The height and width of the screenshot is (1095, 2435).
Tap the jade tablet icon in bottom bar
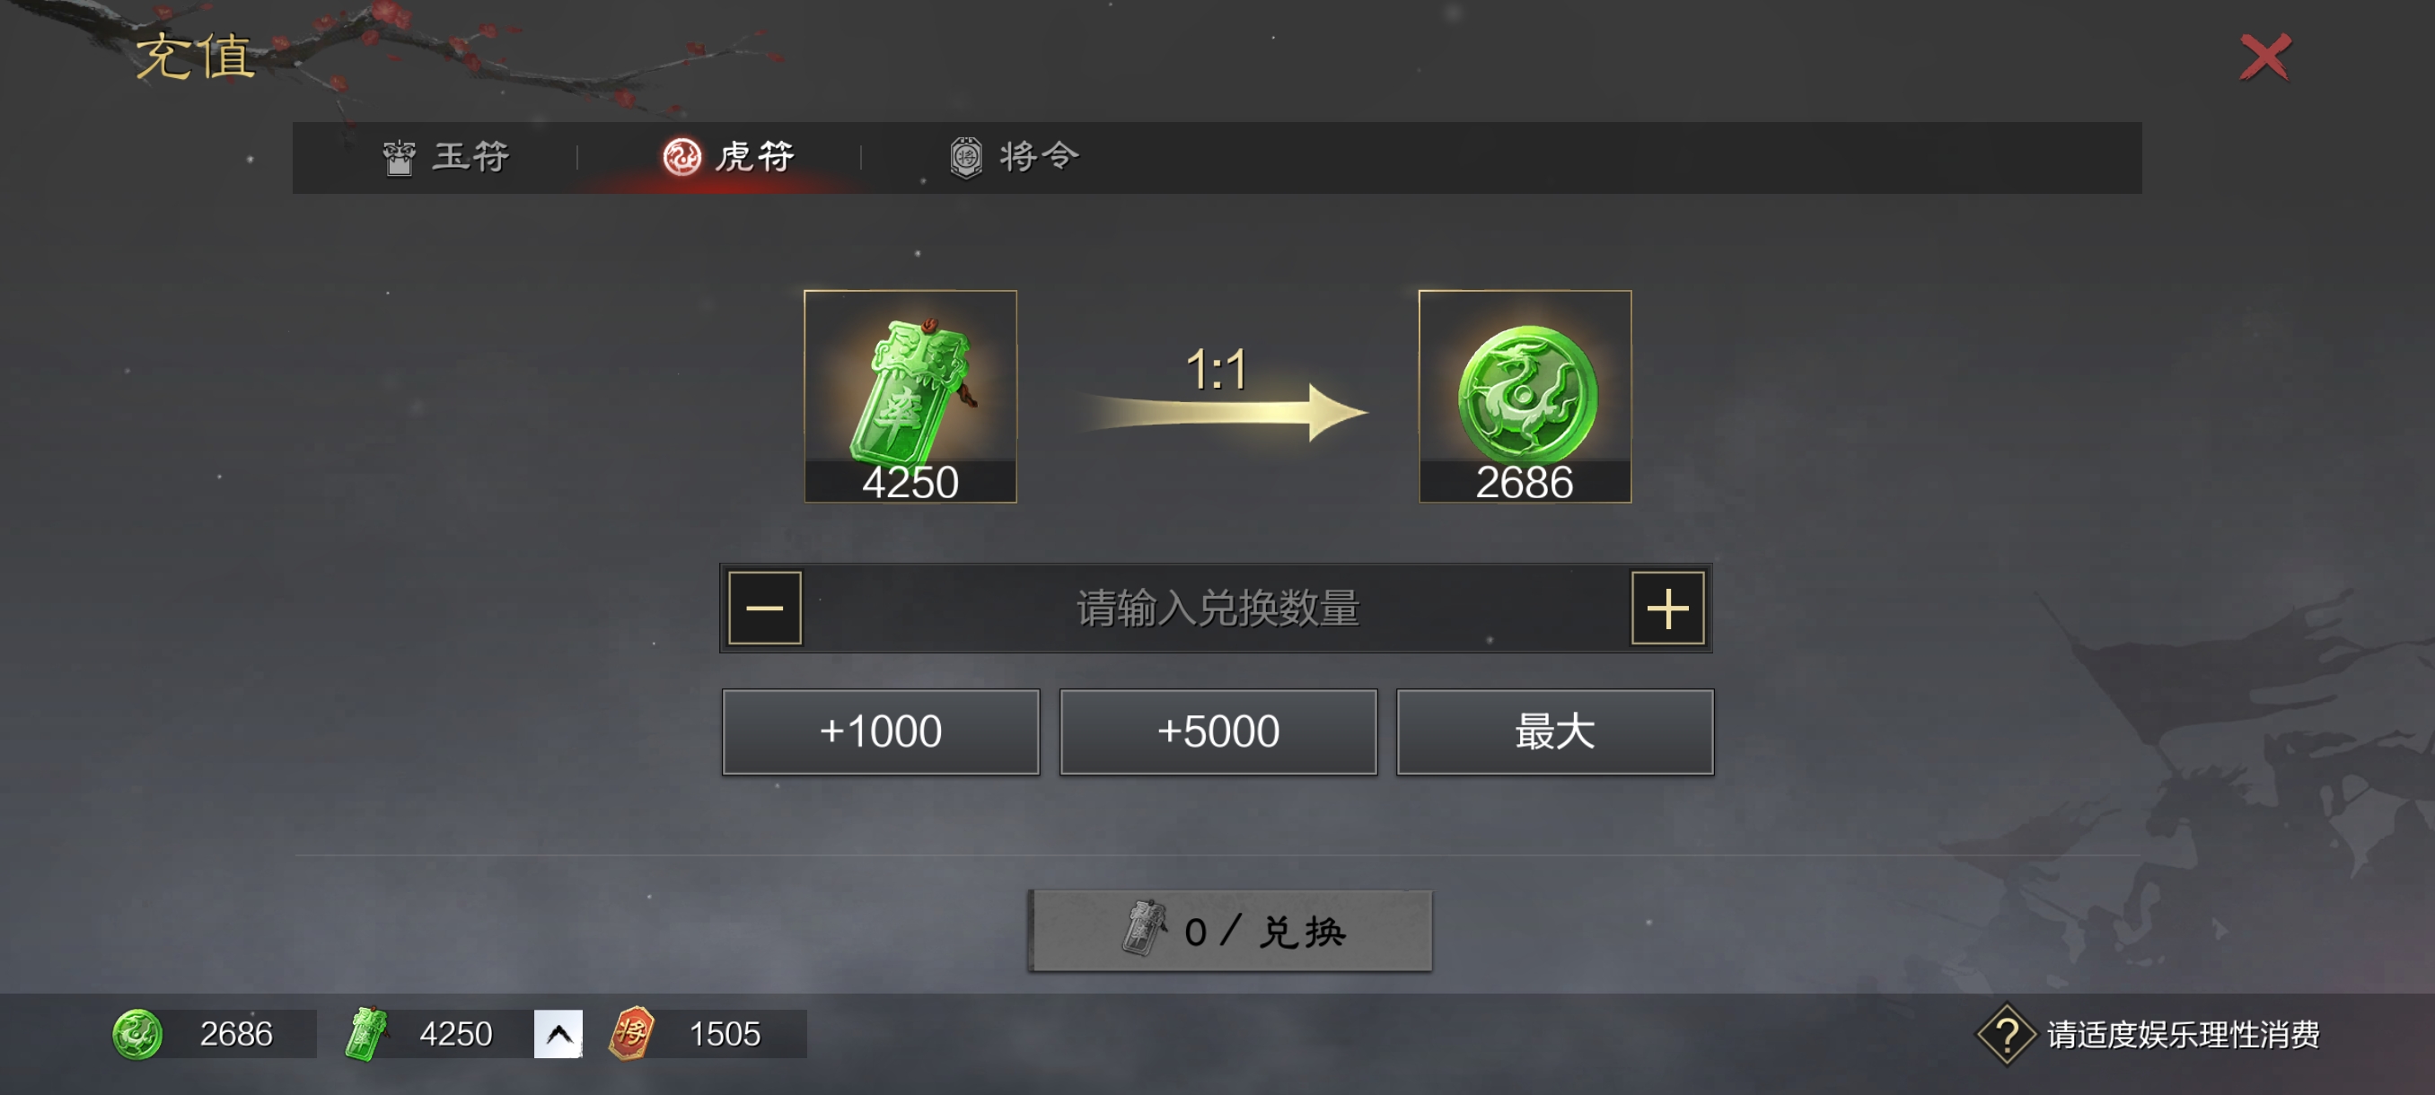[366, 1034]
